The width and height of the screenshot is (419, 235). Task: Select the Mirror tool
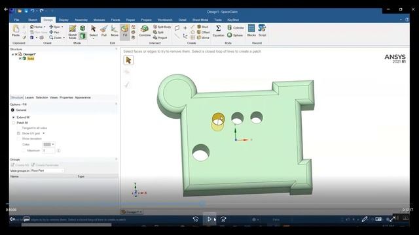[x=203, y=38]
